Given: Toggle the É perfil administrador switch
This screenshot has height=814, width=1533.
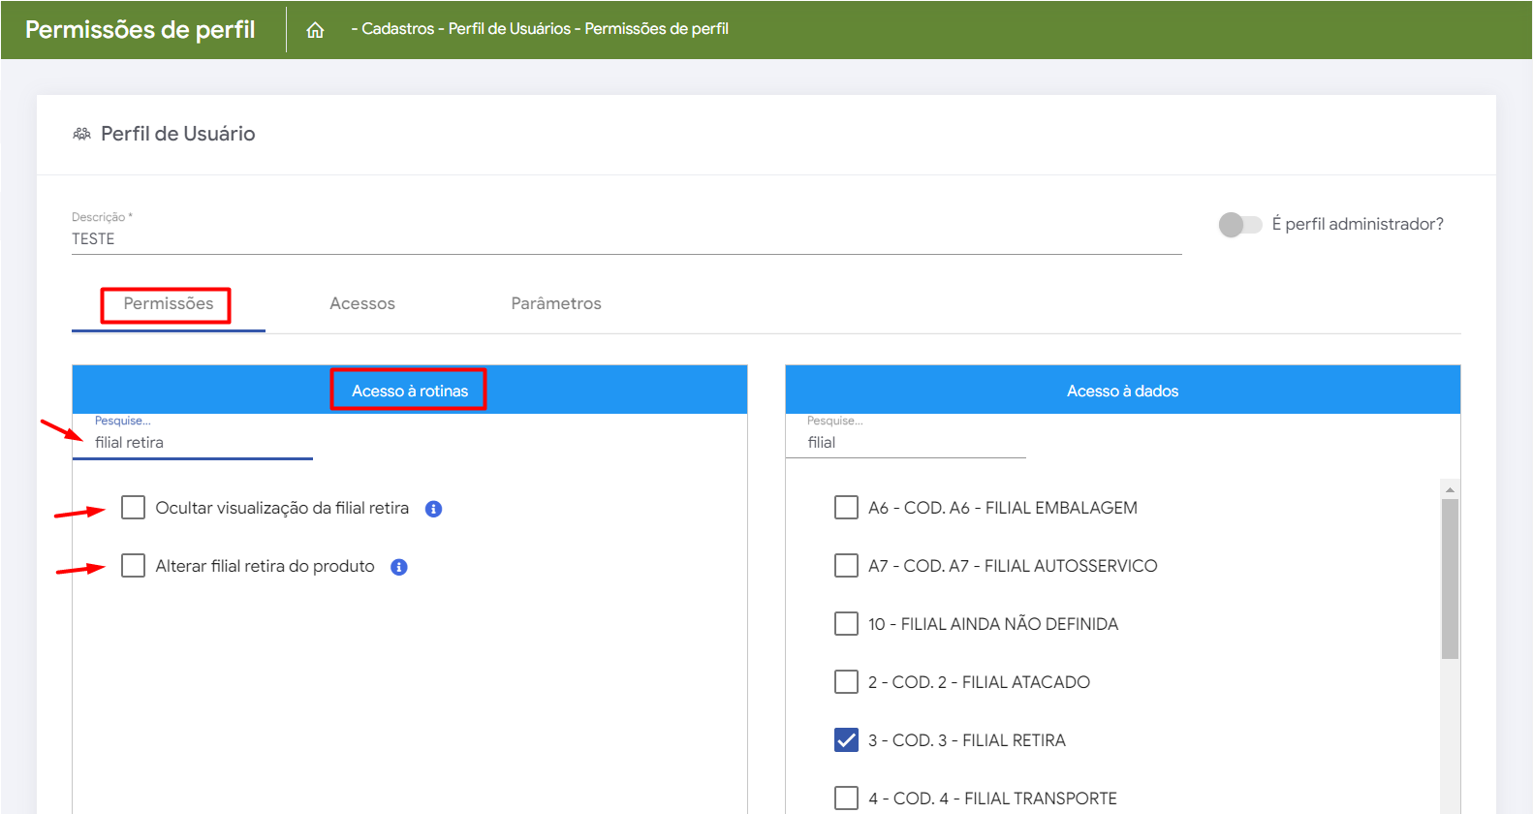Looking at the screenshot, I should pos(1239,225).
